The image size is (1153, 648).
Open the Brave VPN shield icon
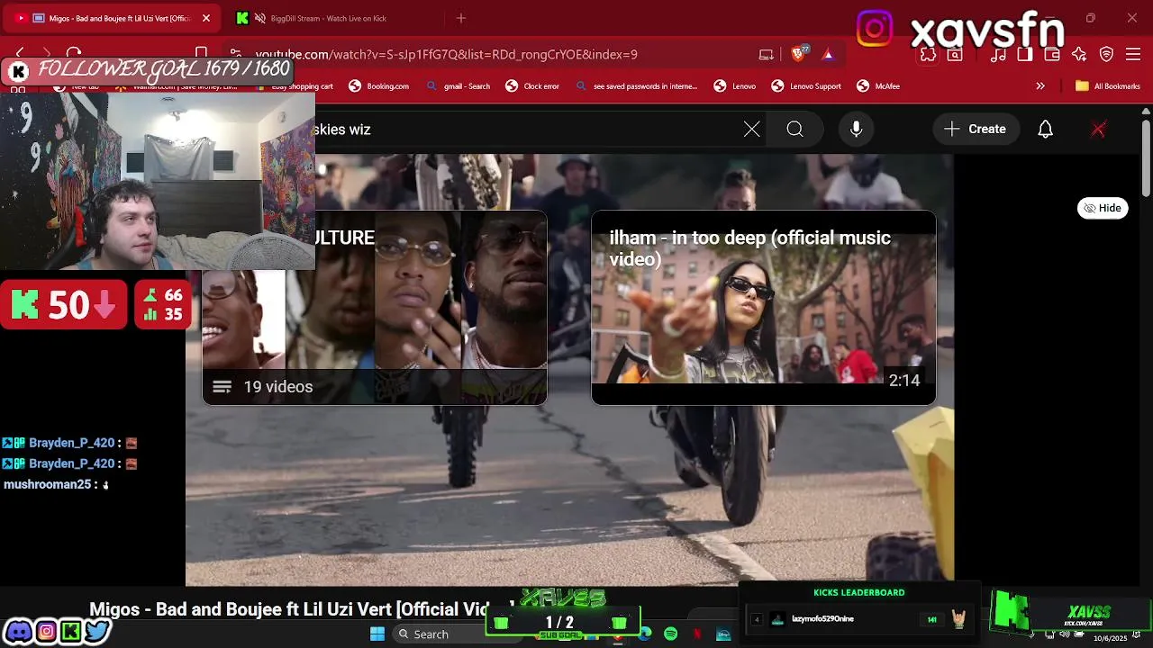click(1106, 55)
